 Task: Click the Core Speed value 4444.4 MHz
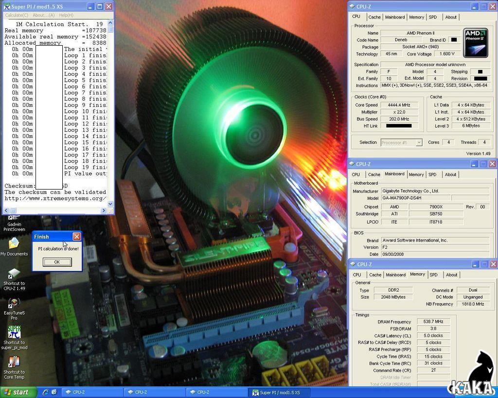tap(399, 105)
